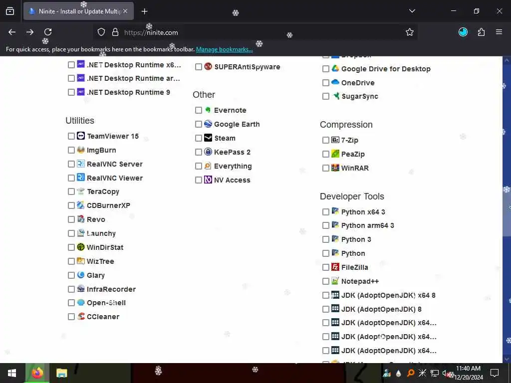511x383 pixels.
Task: Click the SUPERAntiSpyware icon
Action: (208, 66)
